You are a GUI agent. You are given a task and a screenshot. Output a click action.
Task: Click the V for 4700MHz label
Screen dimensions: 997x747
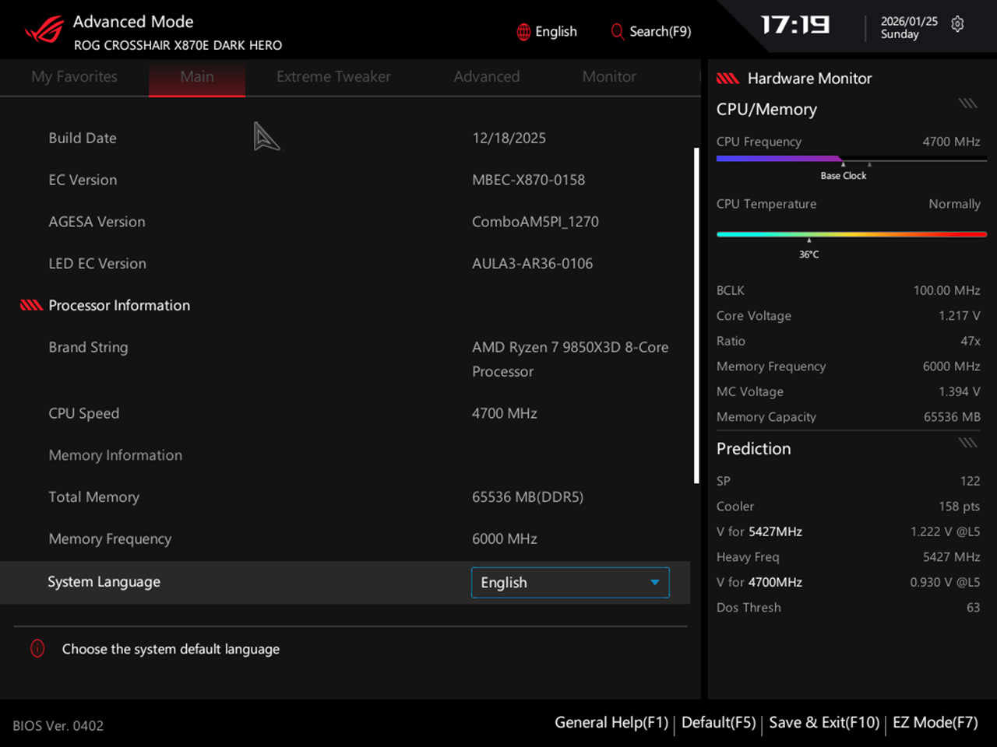(x=759, y=582)
